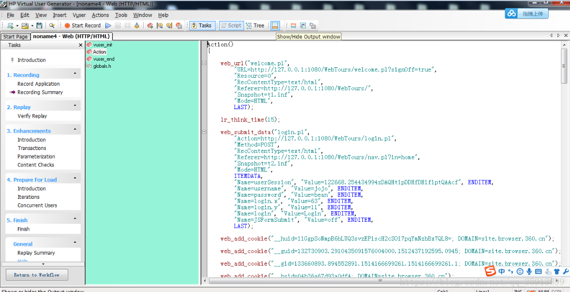The height and width of the screenshot is (292, 570).
Task: Collapse the web_submit_data code block
Action: click(x=204, y=132)
